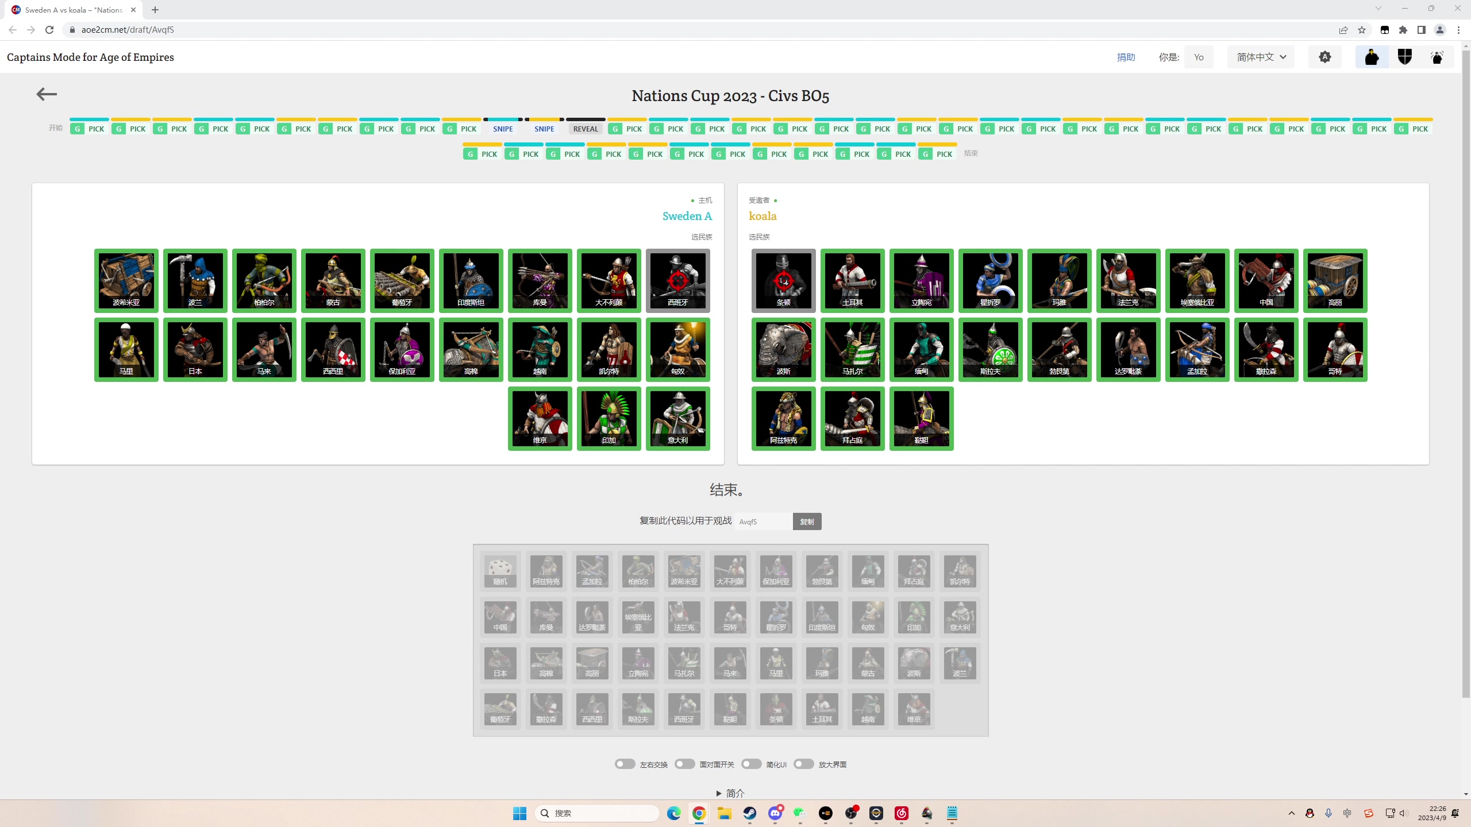Open the 简体中文 language dropdown
Screen dimensions: 1471x827
[x=1261, y=57]
